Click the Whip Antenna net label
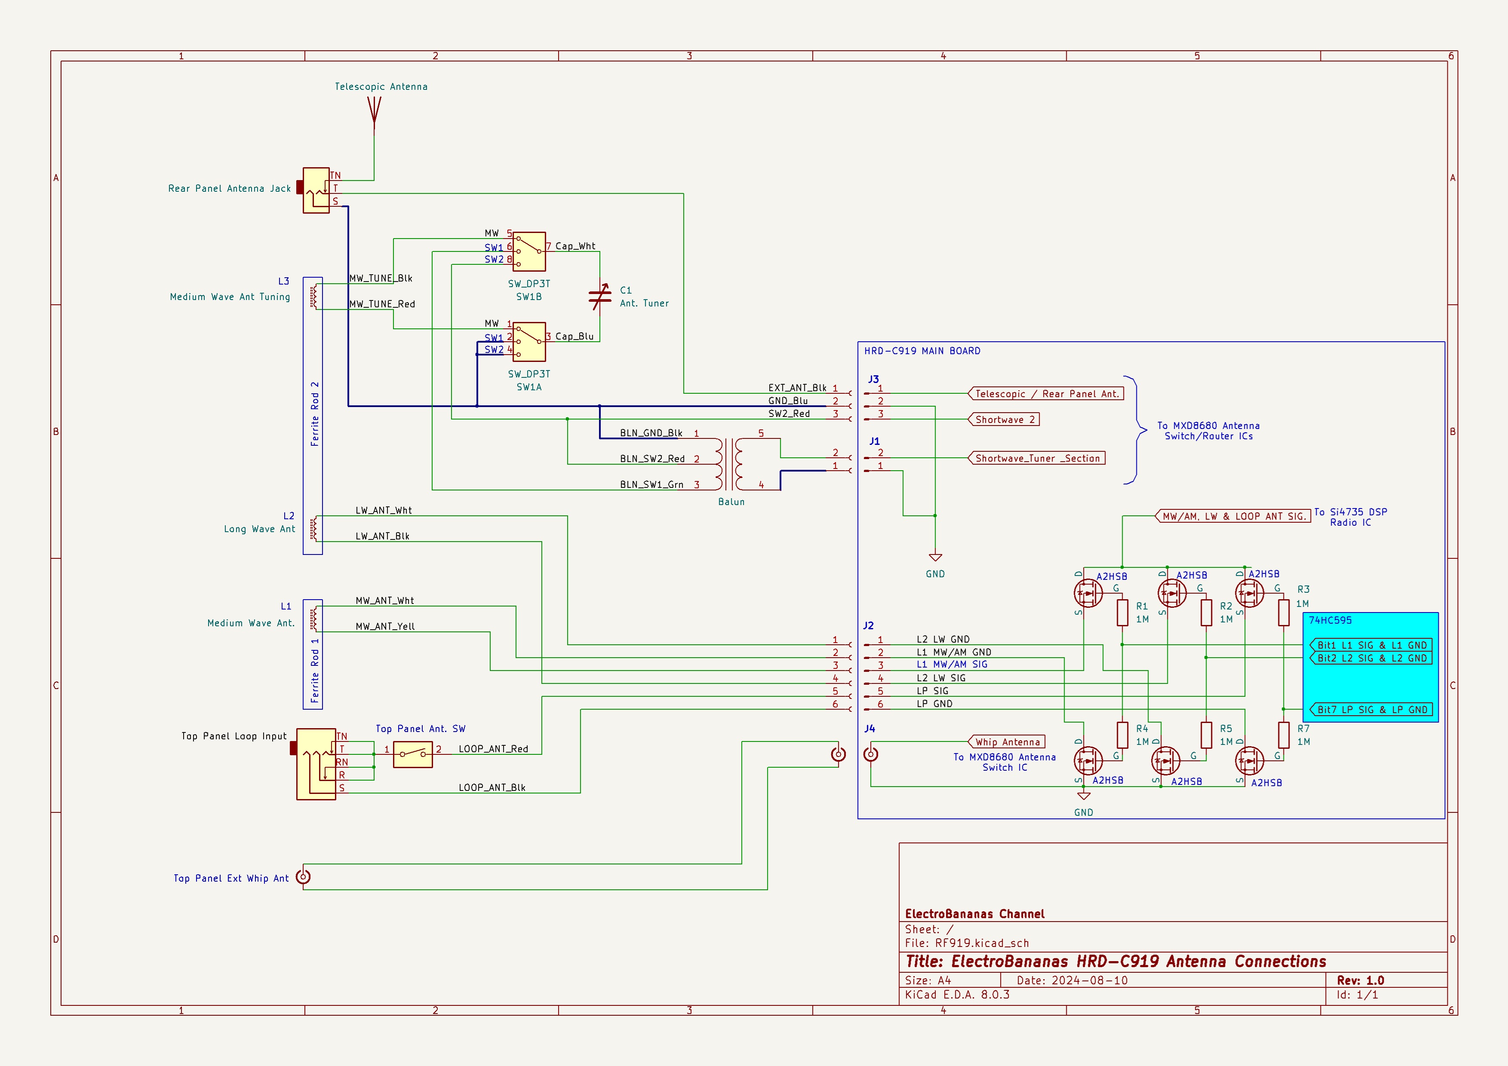Image resolution: width=1508 pixels, height=1066 pixels. tap(1007, 742)
